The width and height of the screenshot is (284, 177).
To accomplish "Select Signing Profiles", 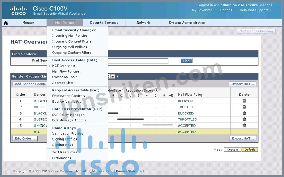I will tap(65, 139).
